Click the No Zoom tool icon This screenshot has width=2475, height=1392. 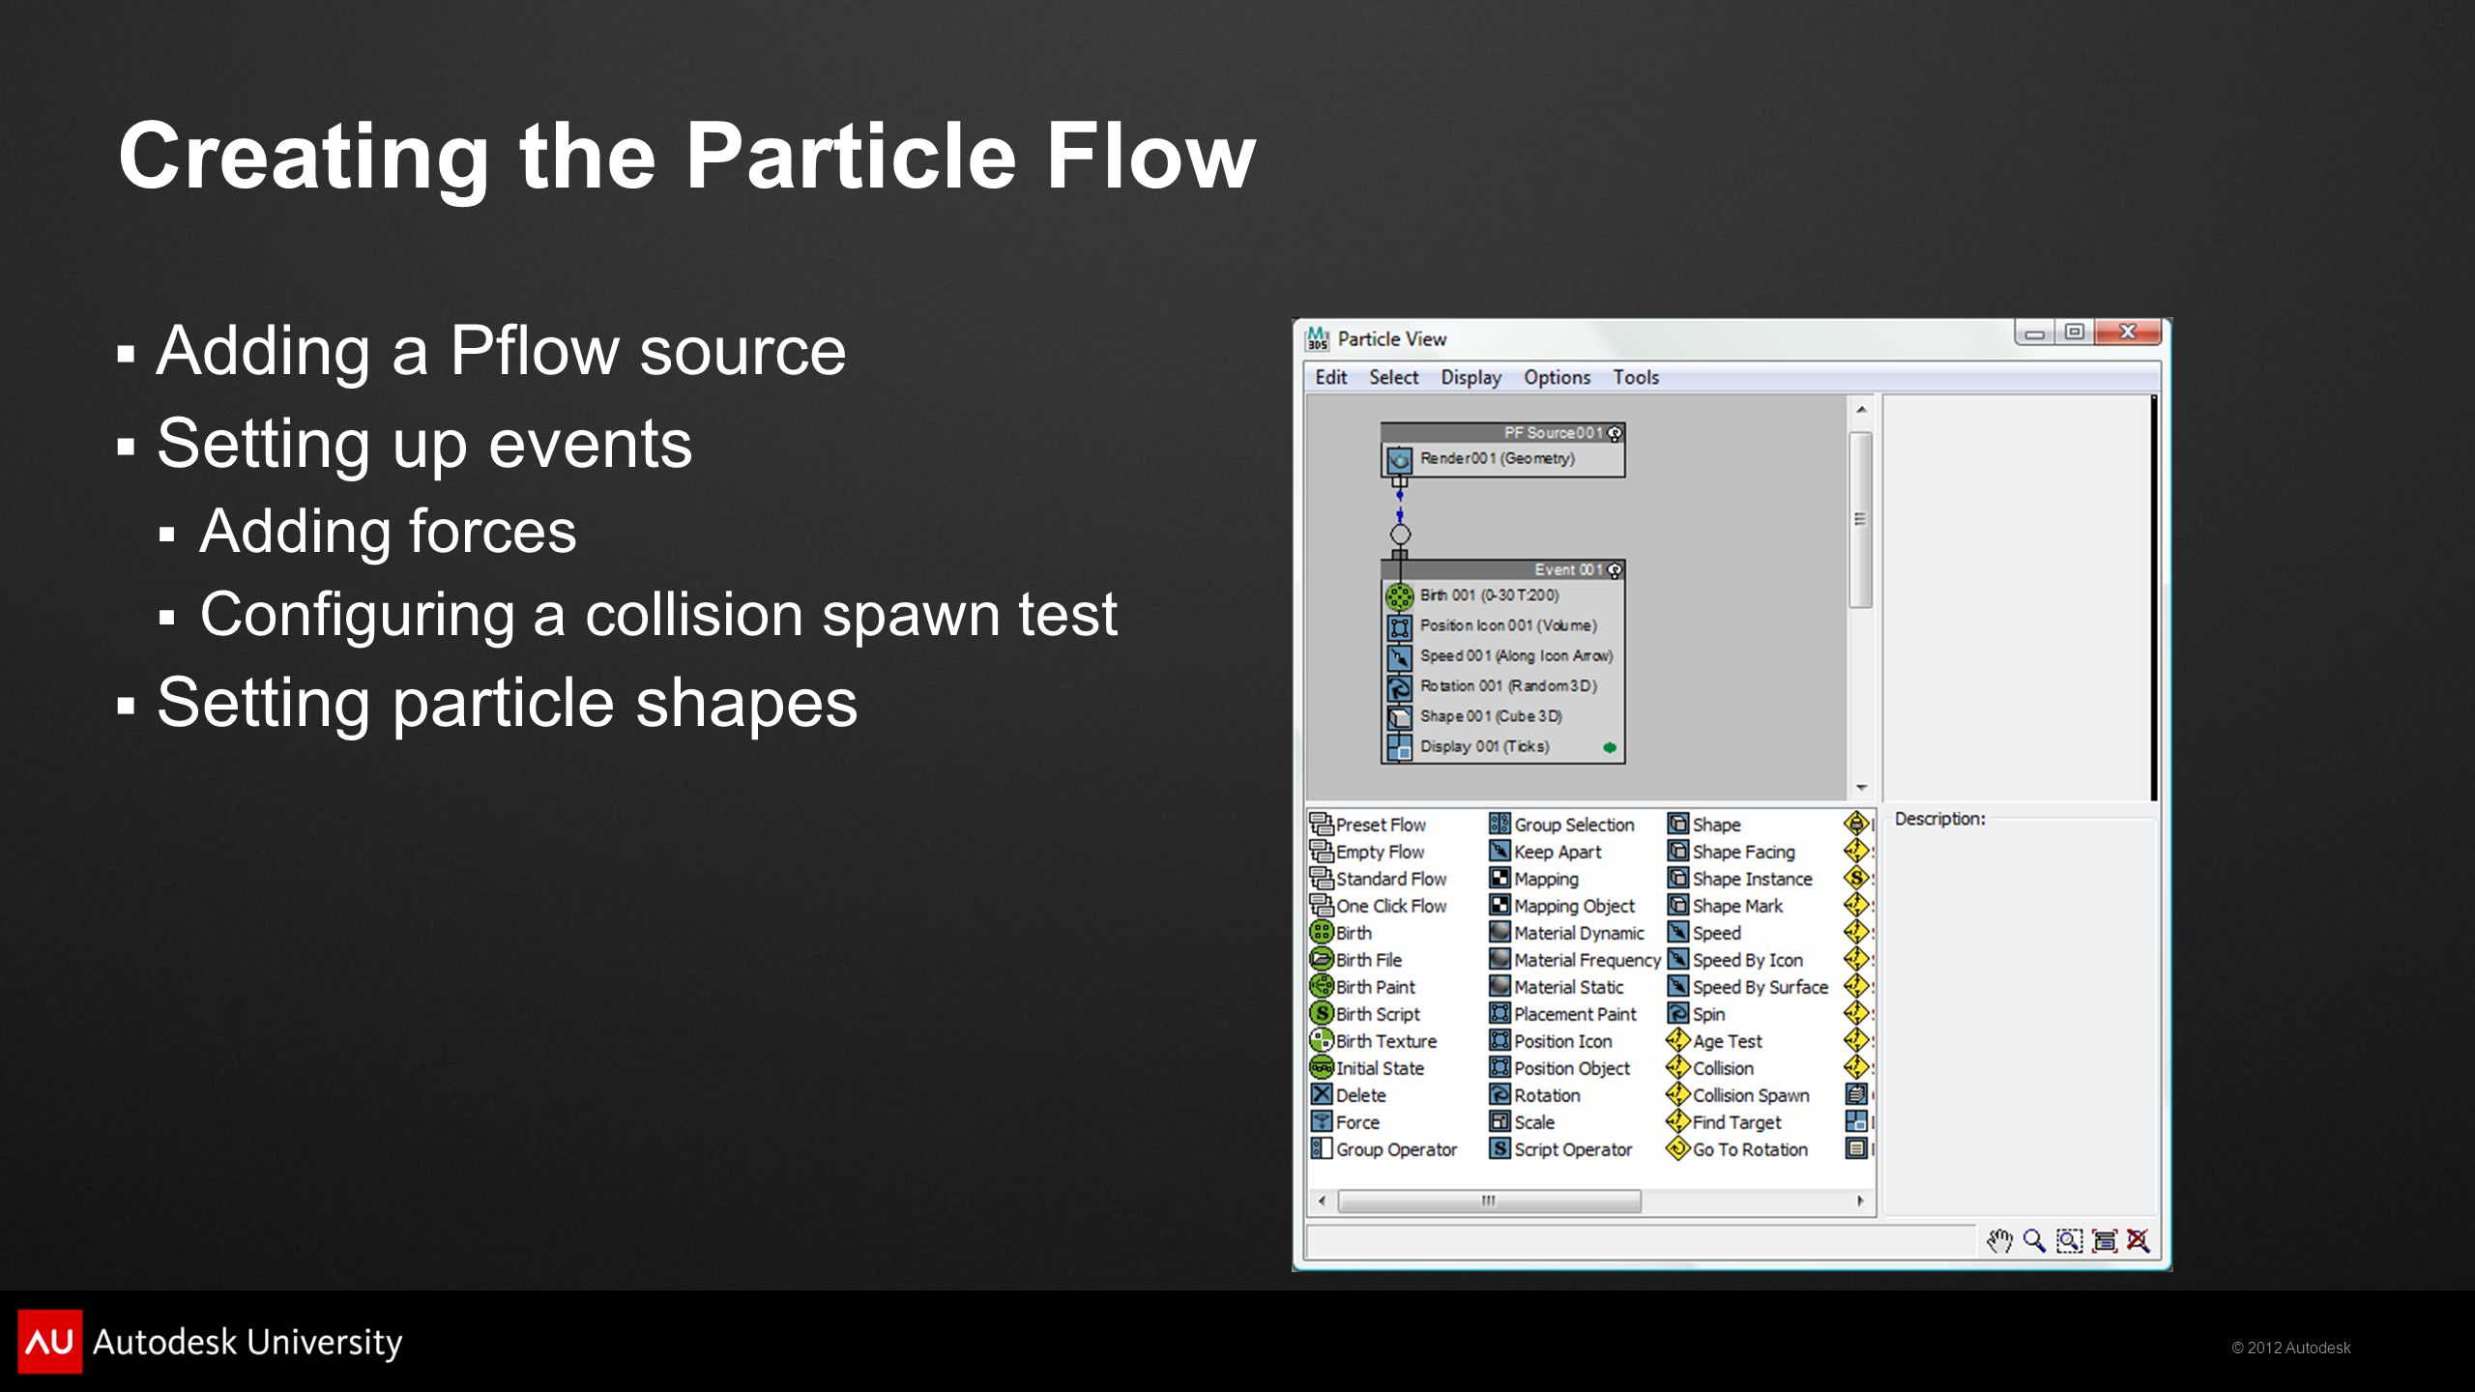point(2139,1240)
